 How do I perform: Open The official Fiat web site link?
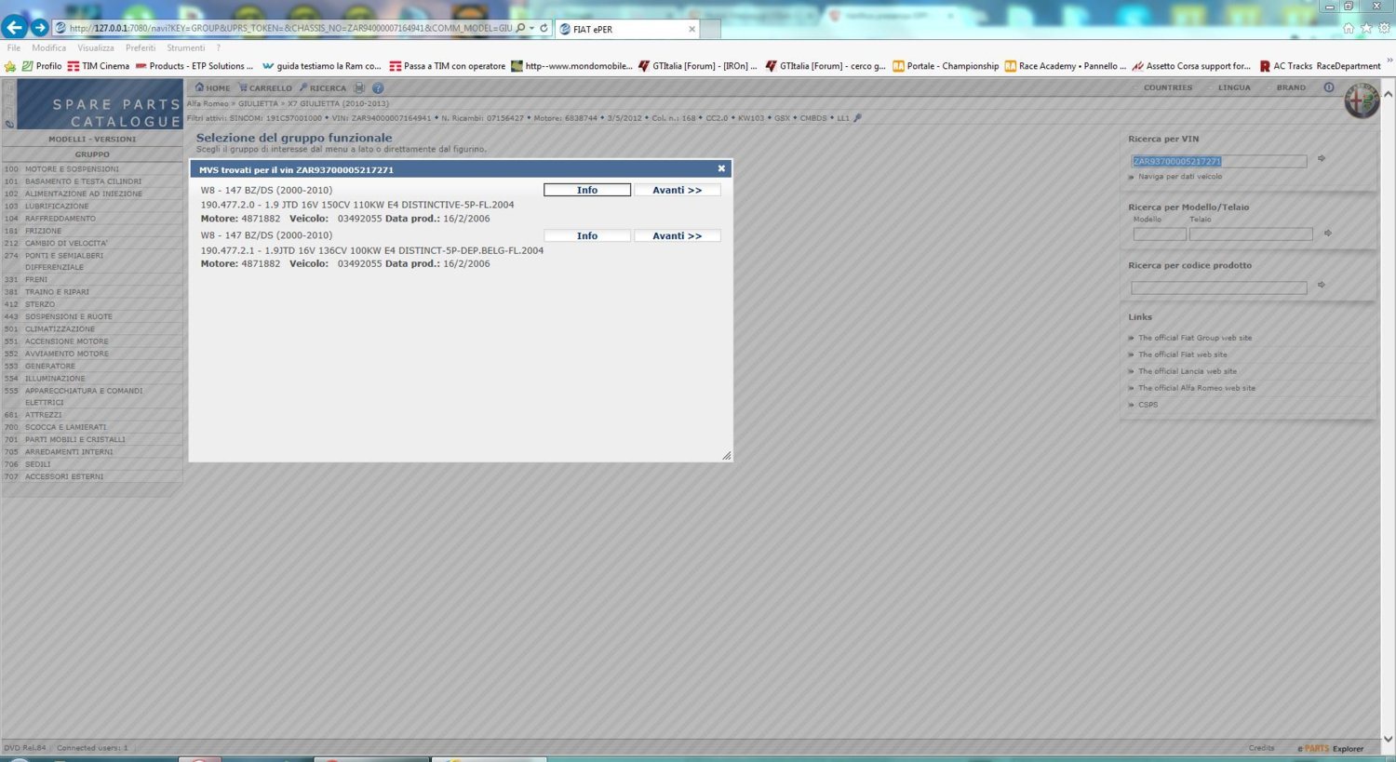[1183, 354]
